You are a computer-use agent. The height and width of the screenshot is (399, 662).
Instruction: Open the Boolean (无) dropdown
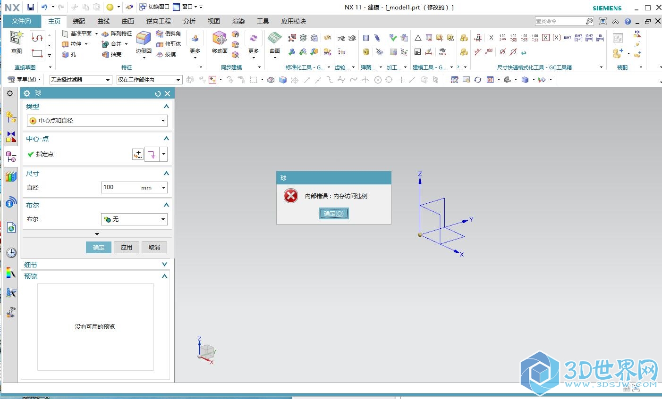point(135,219)
